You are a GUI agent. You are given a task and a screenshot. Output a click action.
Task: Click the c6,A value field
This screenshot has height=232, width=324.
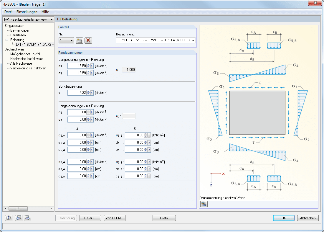tap(77, 176)
